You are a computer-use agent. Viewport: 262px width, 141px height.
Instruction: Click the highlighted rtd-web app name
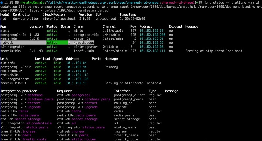7,43
